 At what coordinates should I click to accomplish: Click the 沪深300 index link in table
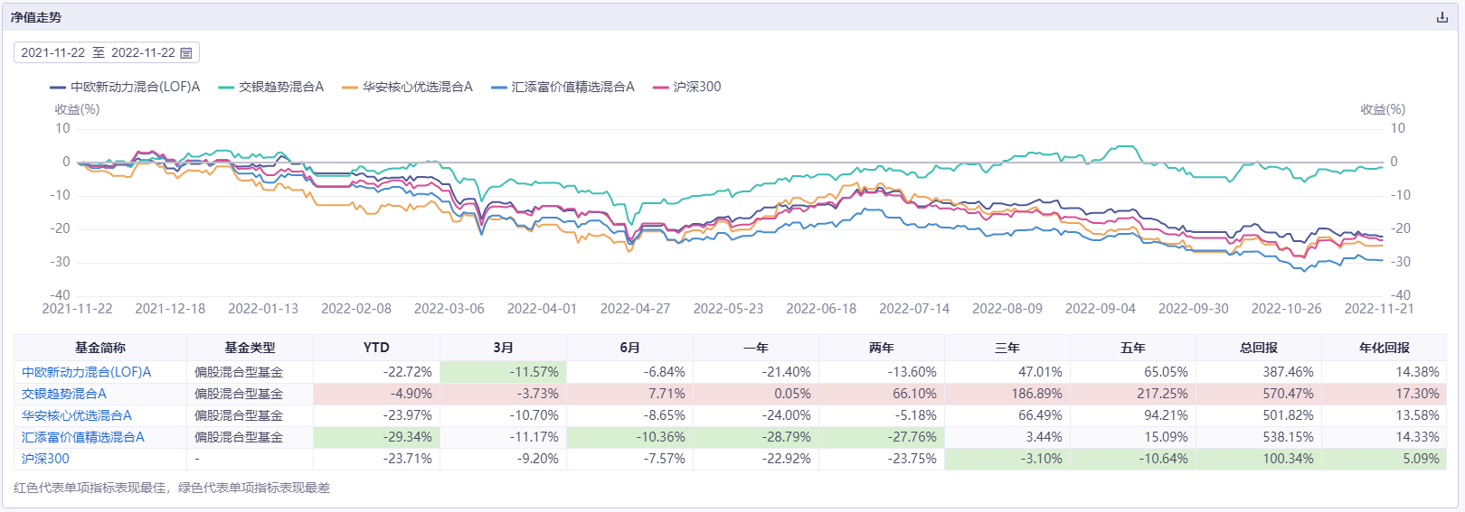click(45, 459)
